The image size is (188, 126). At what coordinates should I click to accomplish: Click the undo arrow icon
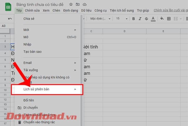pos(10,19)
